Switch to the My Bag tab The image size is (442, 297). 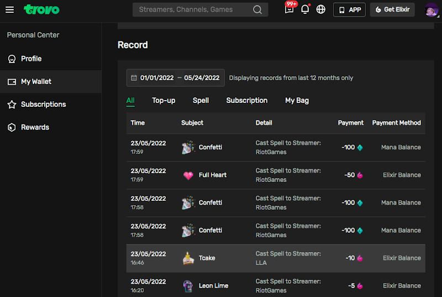(x=297, y=100)
